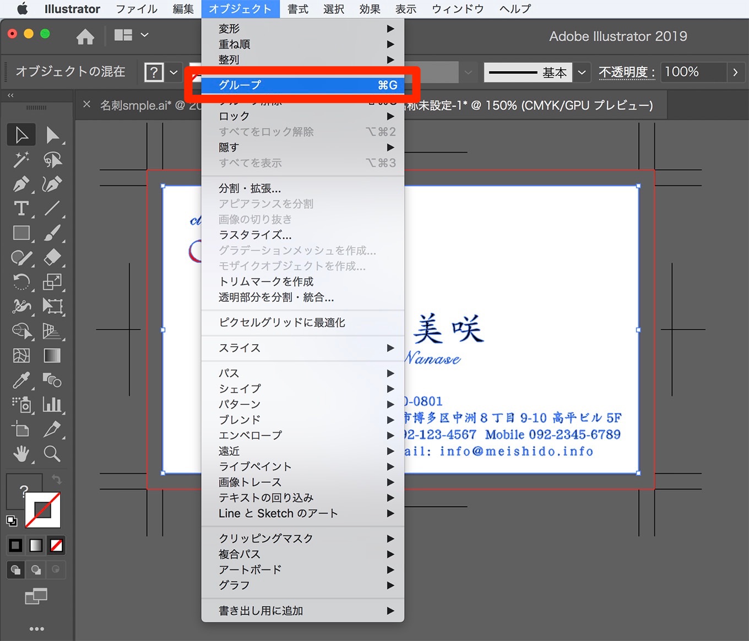Click the 不透明度 link label
The height and width of the screenshot is (641, 749).
coord(627,72)
